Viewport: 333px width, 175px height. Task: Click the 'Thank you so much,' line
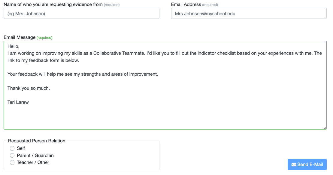click(x=29, y=88)
